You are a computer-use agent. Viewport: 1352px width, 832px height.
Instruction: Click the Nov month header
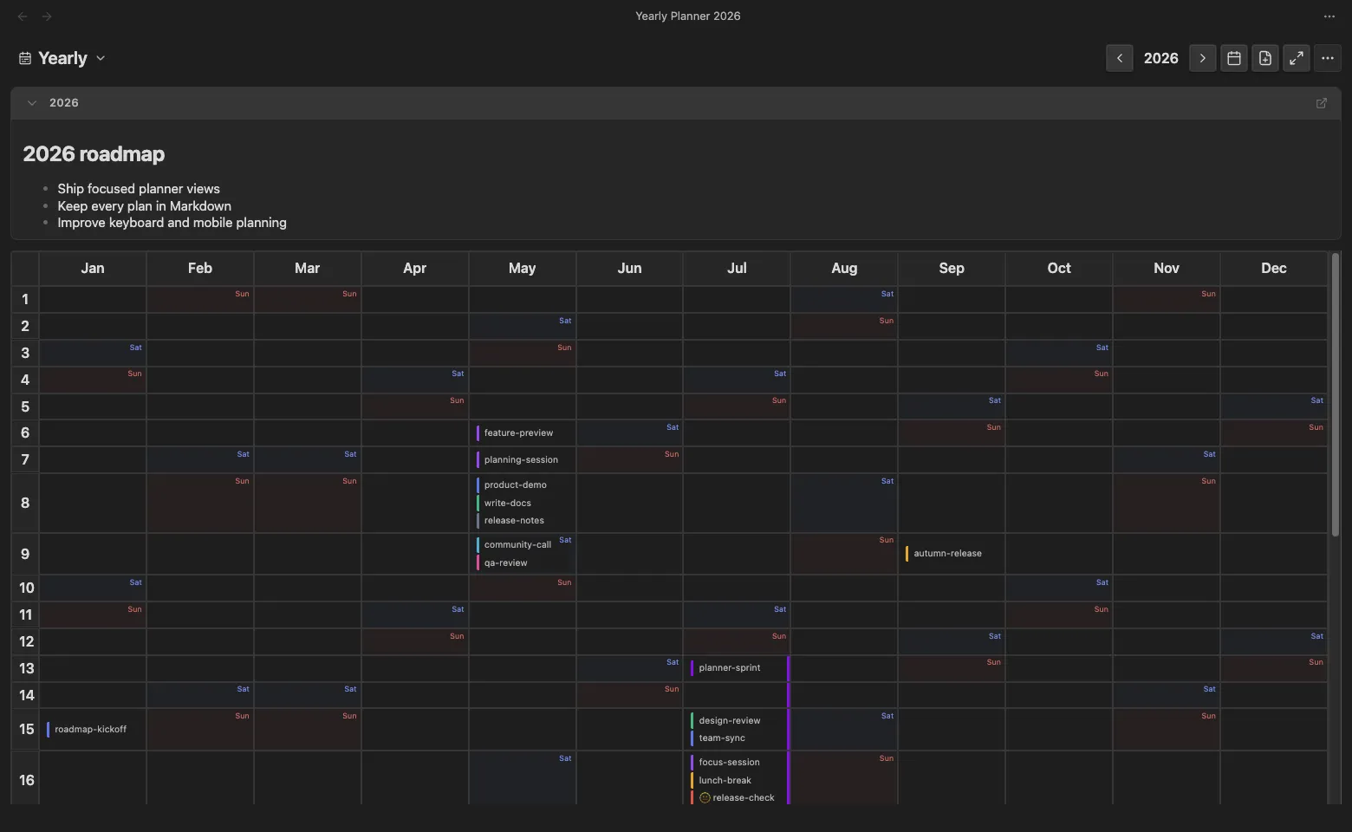(1167, 269)
